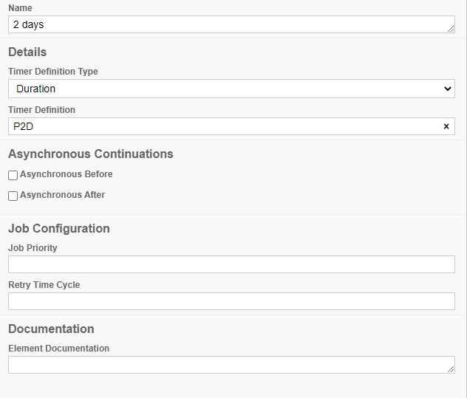Click the chevron arrow of the Duration select
Image resolution: width=467 pixels, height=398 pixels.
click(x=446, y=89)
